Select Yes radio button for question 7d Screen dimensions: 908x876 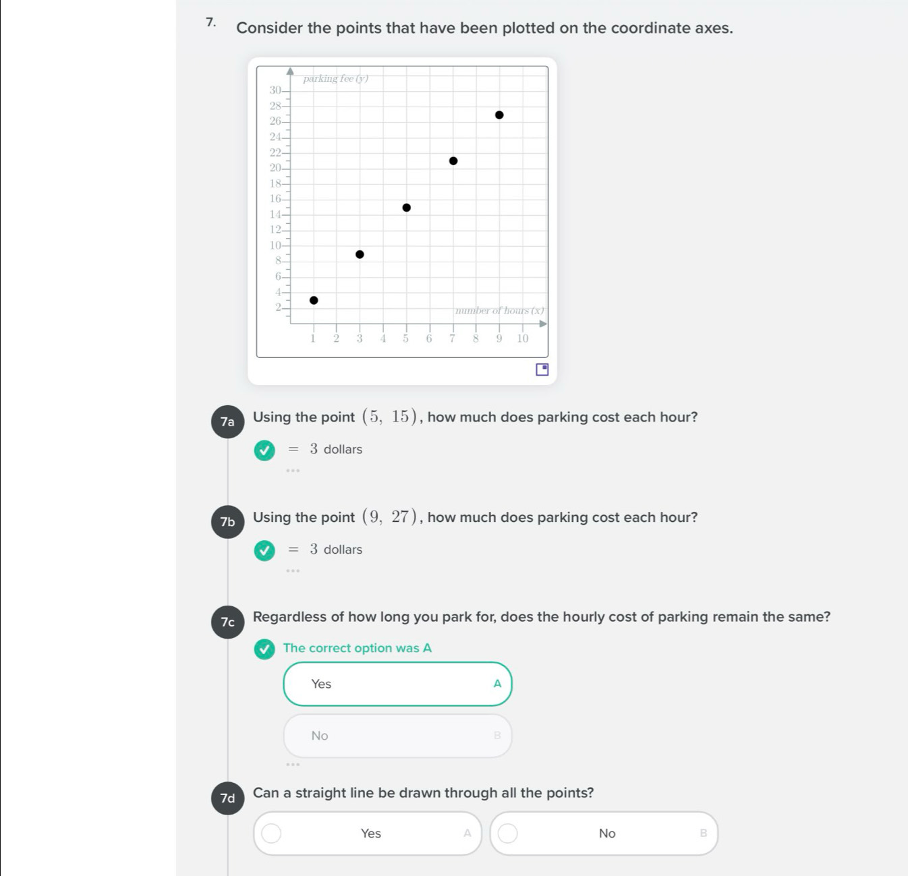pos(271,834)
